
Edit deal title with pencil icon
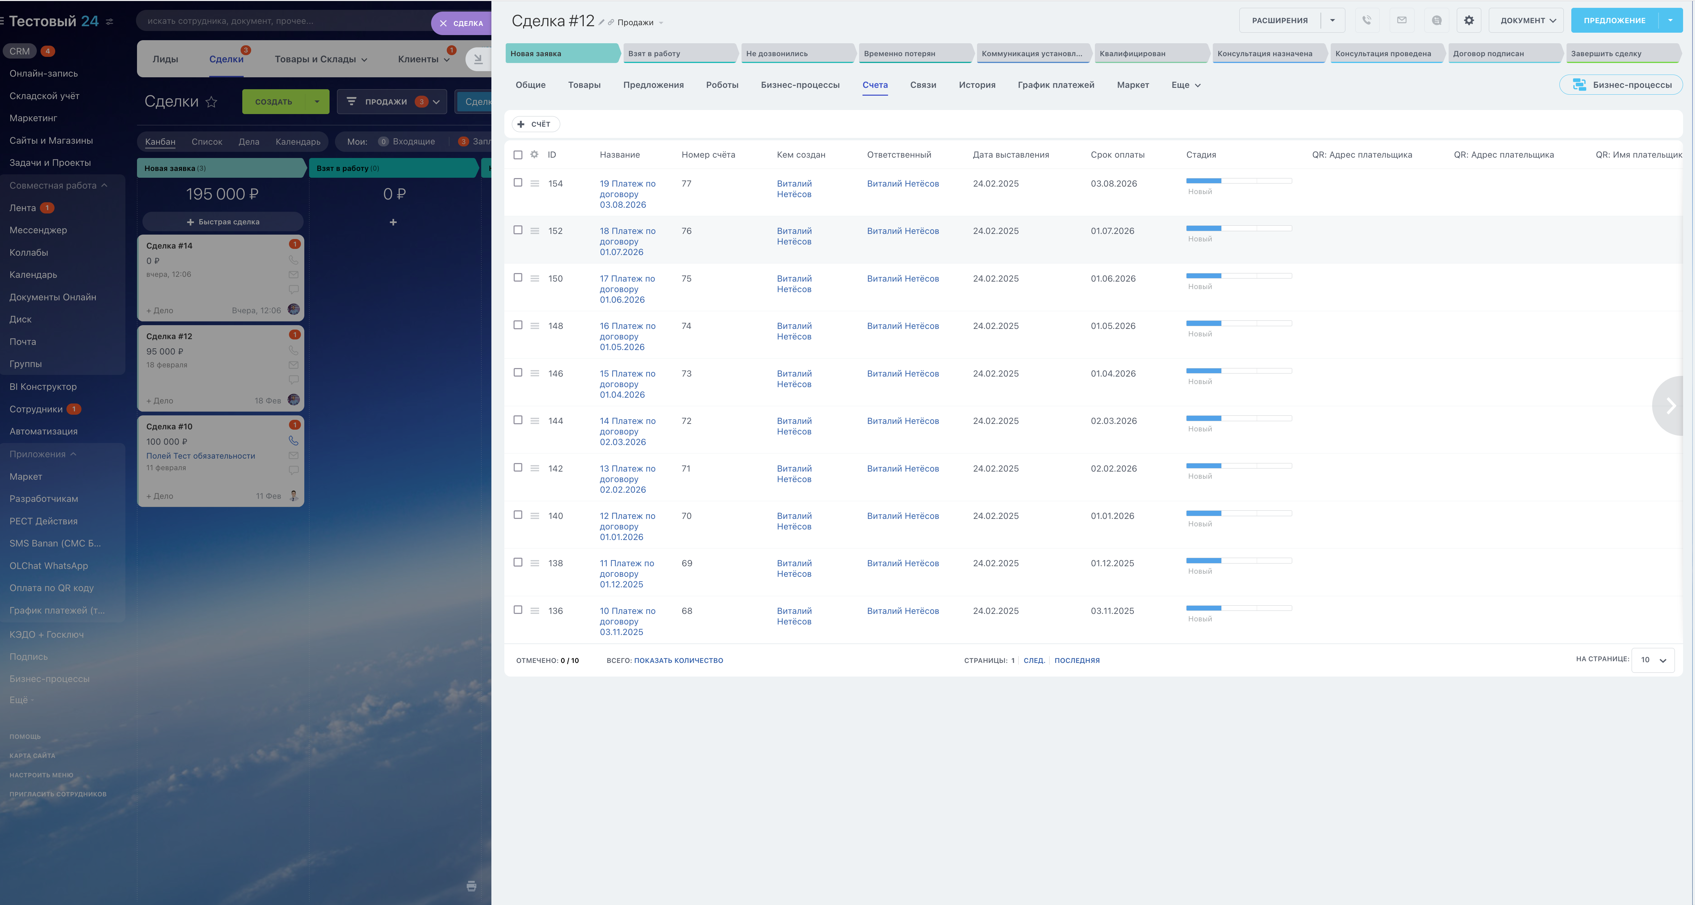[601, 22]
